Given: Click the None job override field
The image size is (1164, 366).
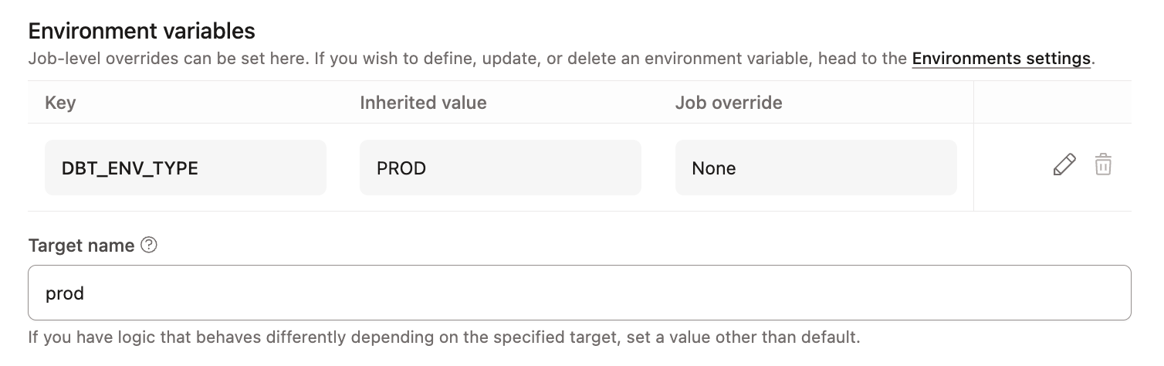Looking at the screenshot, I should coord(815,168).
